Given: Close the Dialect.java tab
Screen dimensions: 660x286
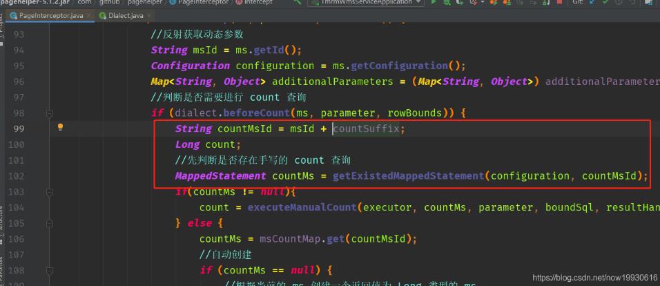Looking at the screenshot, I should 150,15.
